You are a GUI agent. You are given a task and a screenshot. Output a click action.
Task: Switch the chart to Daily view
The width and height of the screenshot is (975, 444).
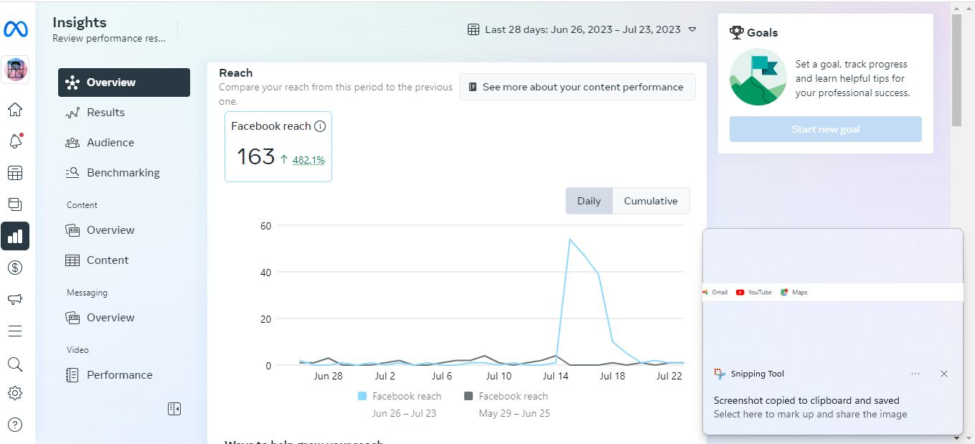point(589,201)
